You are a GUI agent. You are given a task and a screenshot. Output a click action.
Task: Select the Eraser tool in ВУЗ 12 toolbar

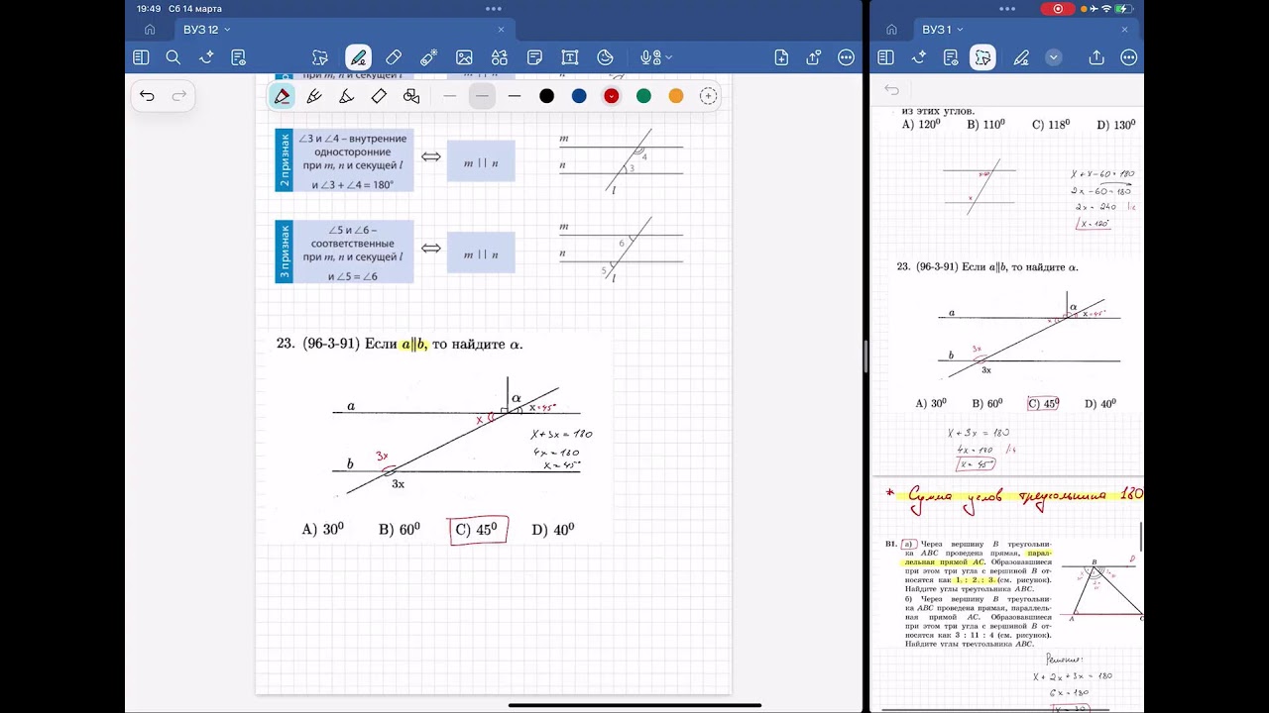(x=394, y=57)
